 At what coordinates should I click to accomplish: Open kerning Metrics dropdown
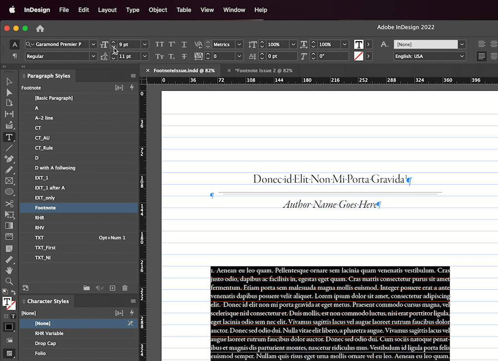(239, 44)
